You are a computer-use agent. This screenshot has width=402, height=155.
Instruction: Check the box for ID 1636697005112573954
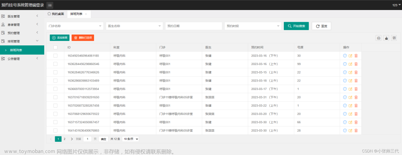(x=55, y=89)
